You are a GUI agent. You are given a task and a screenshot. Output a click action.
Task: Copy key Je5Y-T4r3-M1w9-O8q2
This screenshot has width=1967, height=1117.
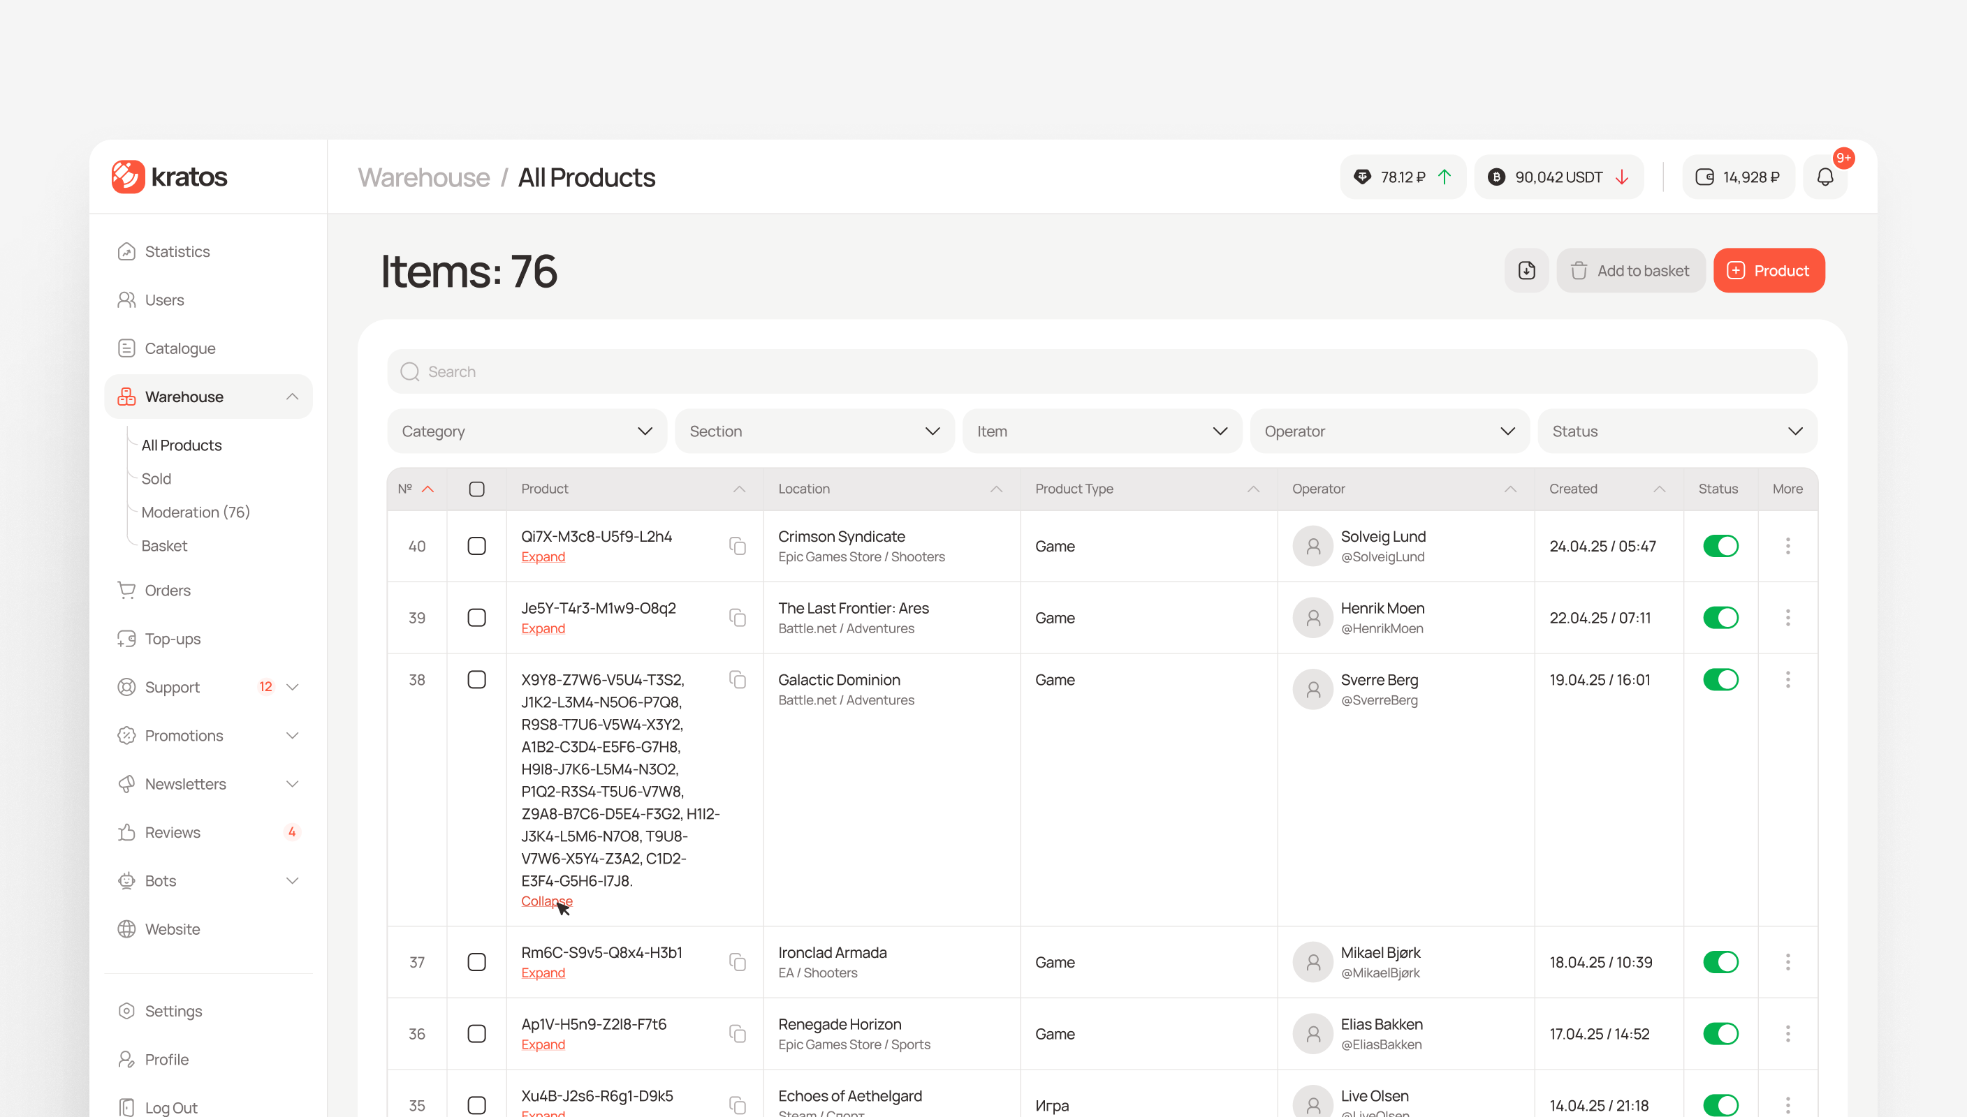point(738,618)
